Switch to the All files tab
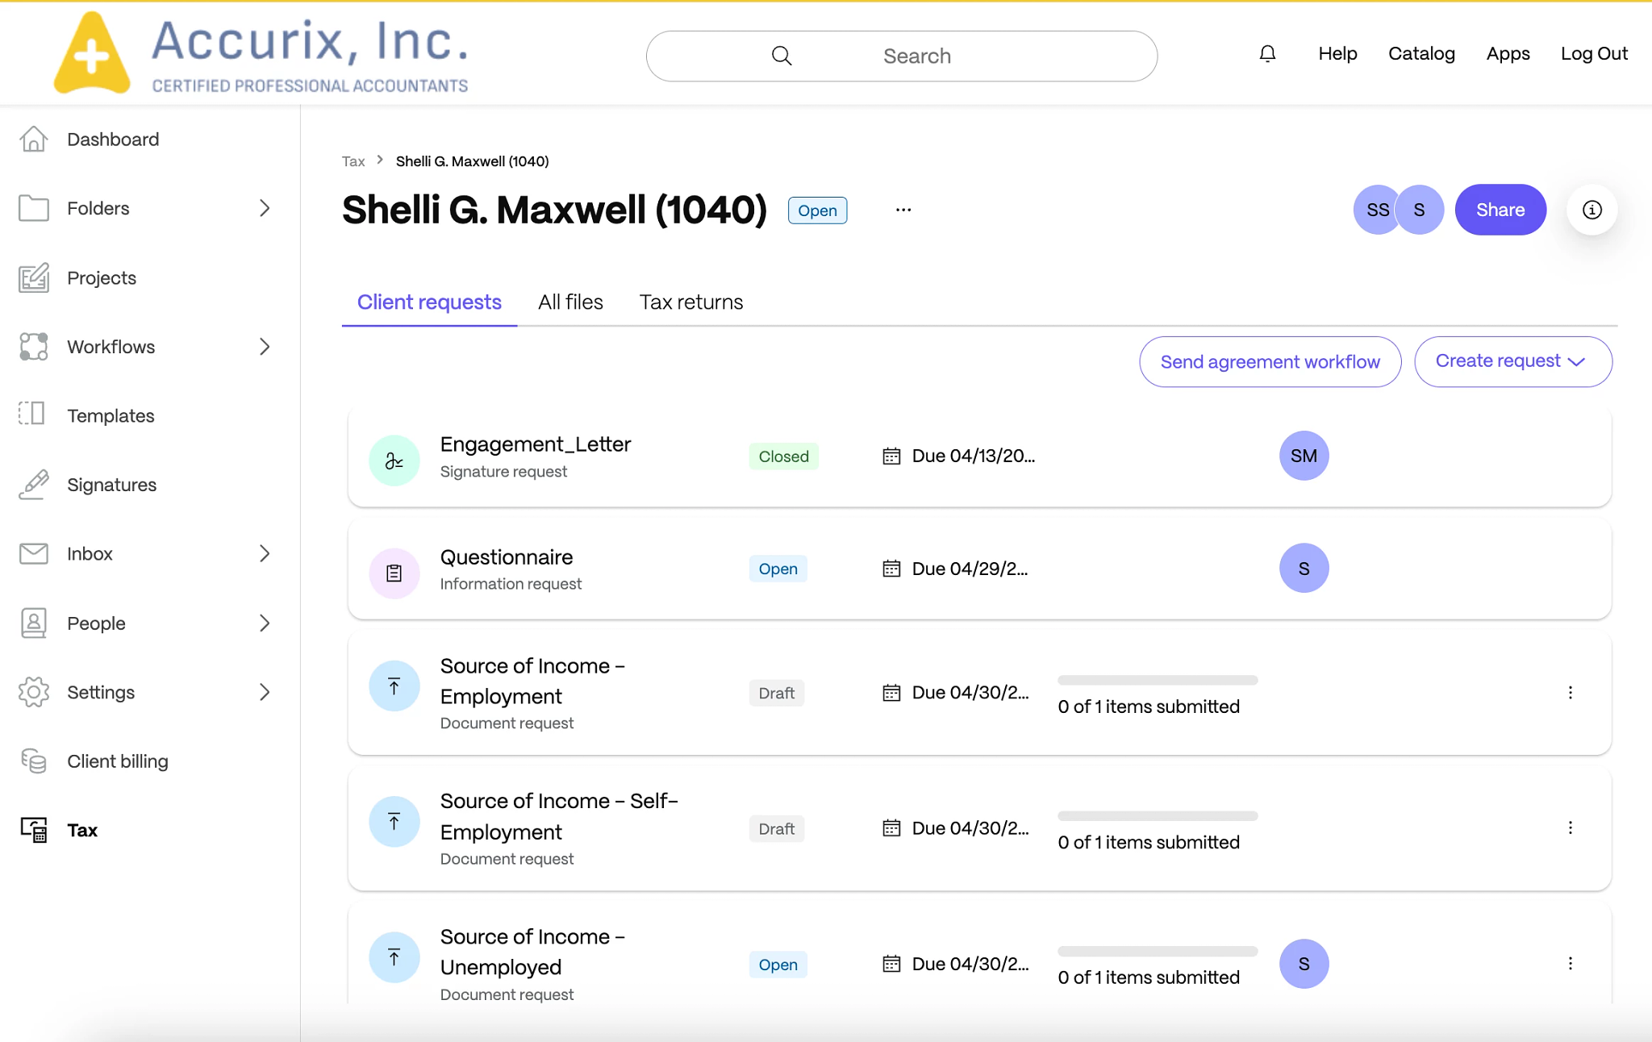Image resolution: width=1652 pixels, height=1042 pixels. [570, 302]
